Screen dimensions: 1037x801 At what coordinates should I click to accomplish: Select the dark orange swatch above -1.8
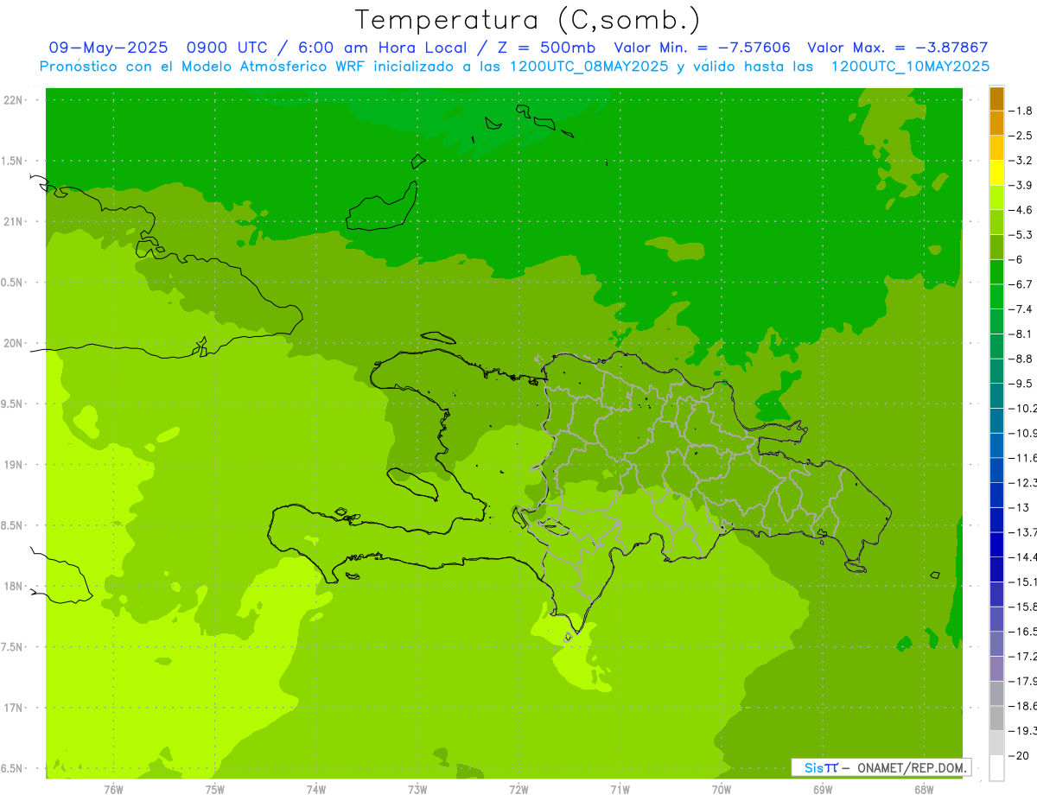click(x=996, y=99)
